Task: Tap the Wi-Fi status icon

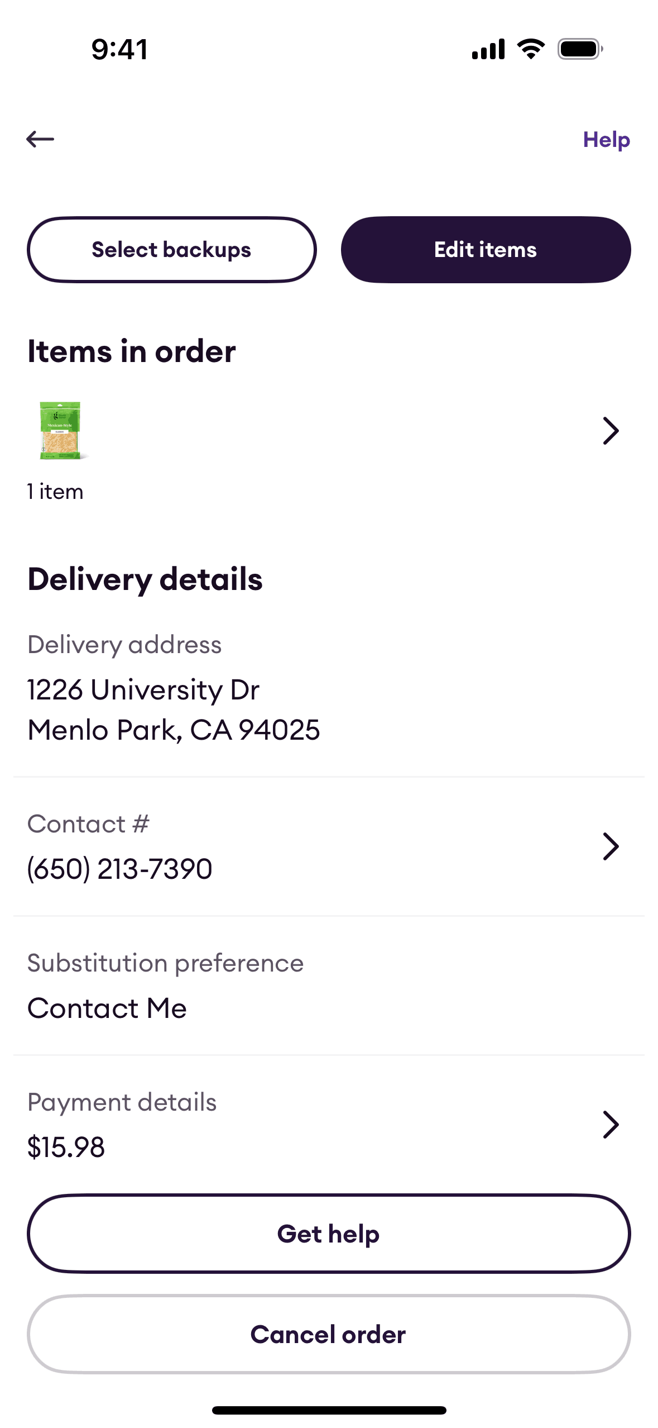Action: (531, 49)
